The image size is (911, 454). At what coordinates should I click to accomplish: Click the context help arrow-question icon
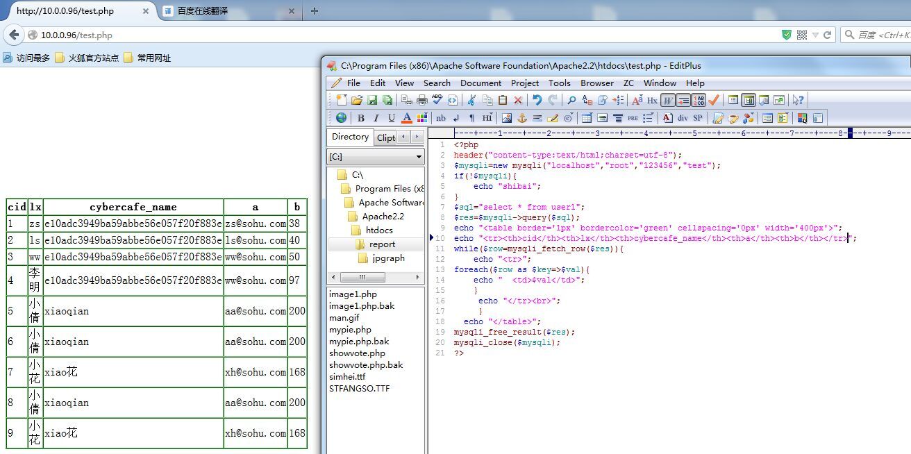point(798,100)
